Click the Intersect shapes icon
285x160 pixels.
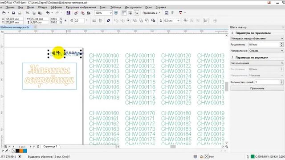point(129,20)
